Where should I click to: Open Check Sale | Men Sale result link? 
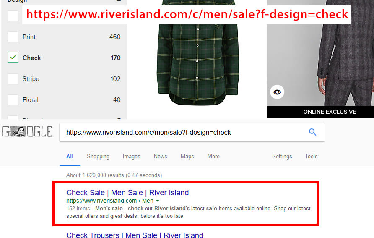(x=127, y=192)
